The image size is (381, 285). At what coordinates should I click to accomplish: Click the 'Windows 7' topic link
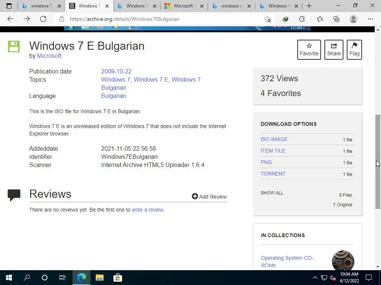(116, 79)
